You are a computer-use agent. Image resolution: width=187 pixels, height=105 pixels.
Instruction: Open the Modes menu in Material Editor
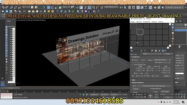[132, 22]
